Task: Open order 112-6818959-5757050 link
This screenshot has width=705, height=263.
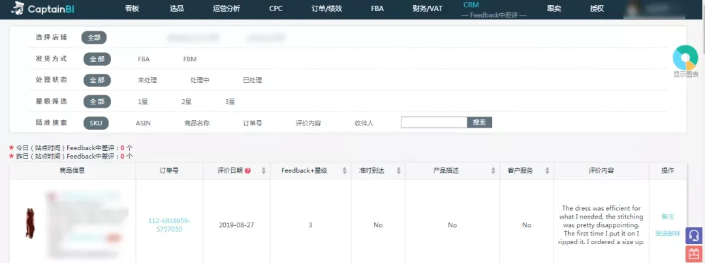Action: pos(169,224)
